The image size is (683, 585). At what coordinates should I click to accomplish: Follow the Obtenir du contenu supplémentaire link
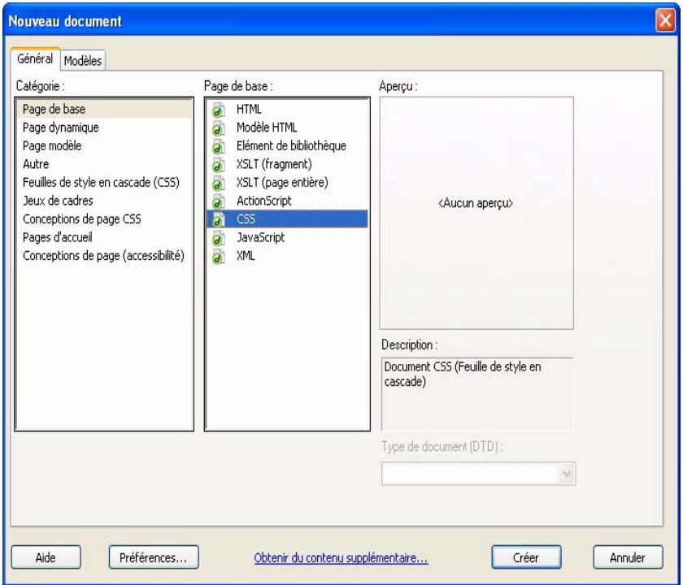341,557
